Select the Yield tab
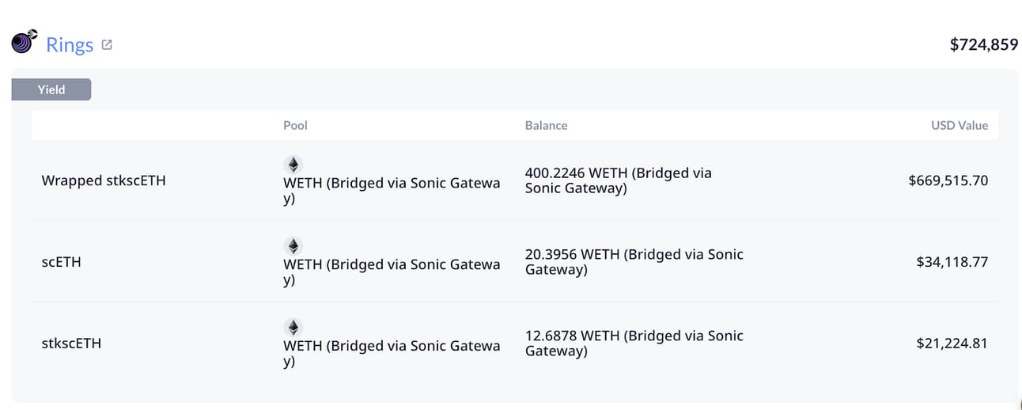This screenshot has width=1022, height=410. pos(51,89)
